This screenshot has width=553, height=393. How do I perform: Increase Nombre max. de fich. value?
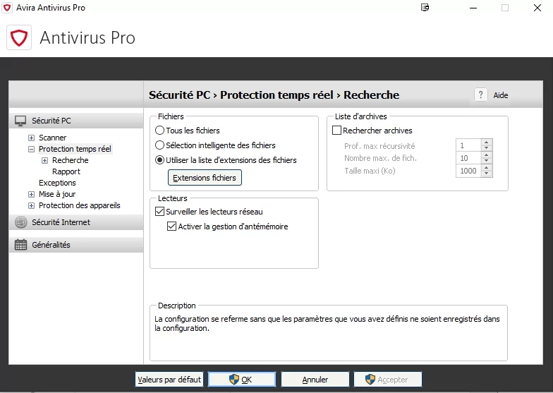(x=487, y=155)
